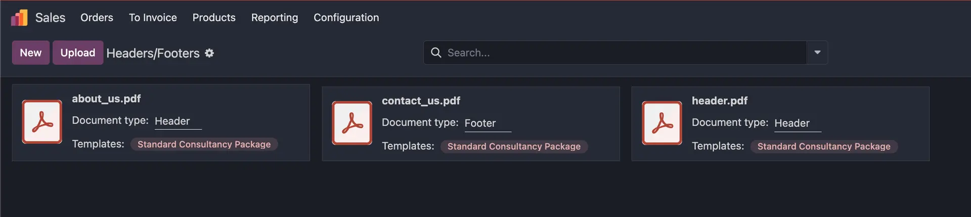Open Document type dropdown for header.pdf
Screen dimensions: 971x217
798,123
